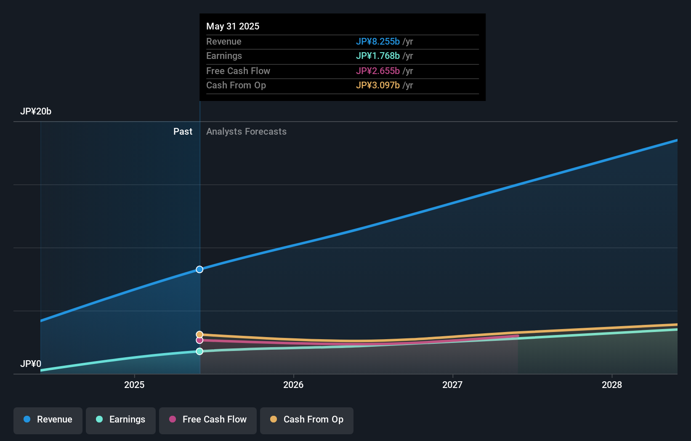Click the 2028 x-axis label
This screenshot has width=691, height=441.
(x=612, y=385)
